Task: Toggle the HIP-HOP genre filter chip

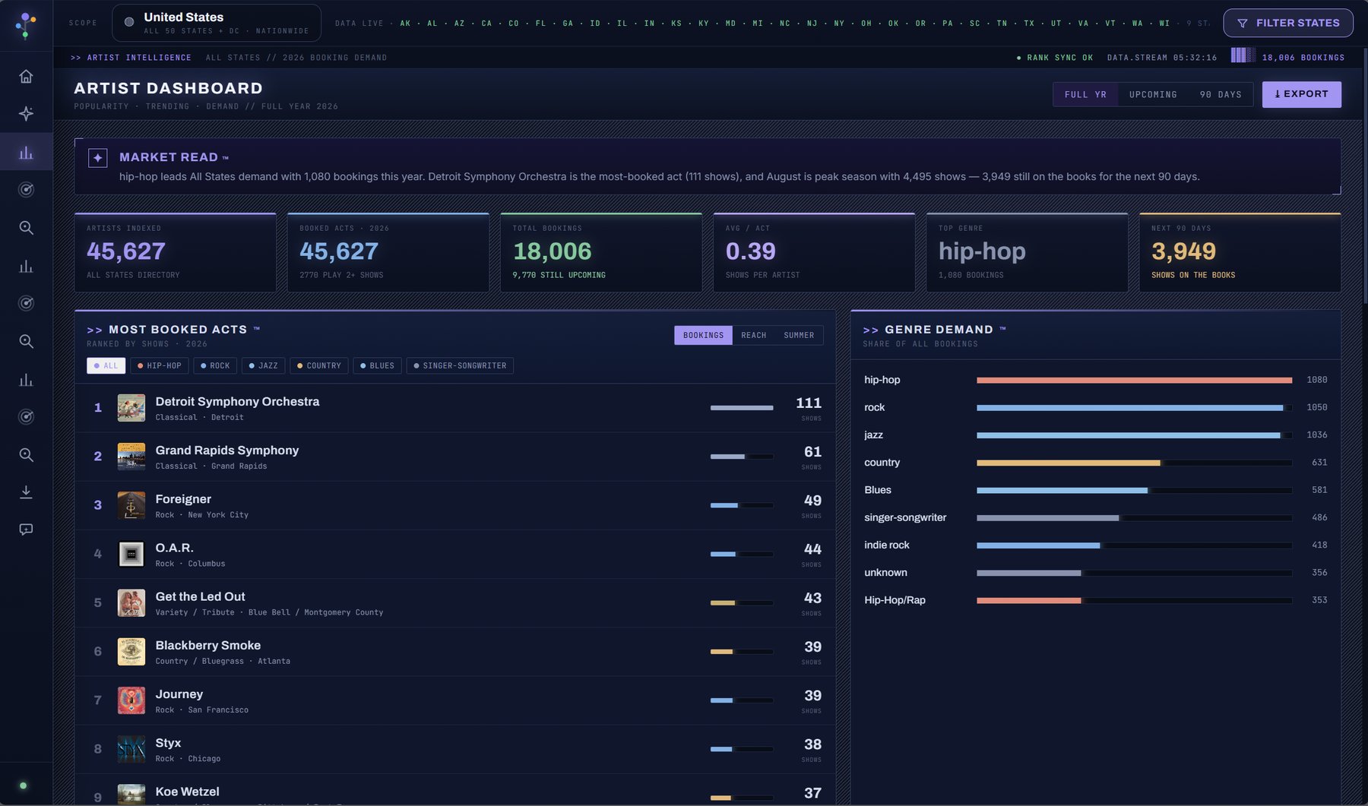Action: (160, 366)
